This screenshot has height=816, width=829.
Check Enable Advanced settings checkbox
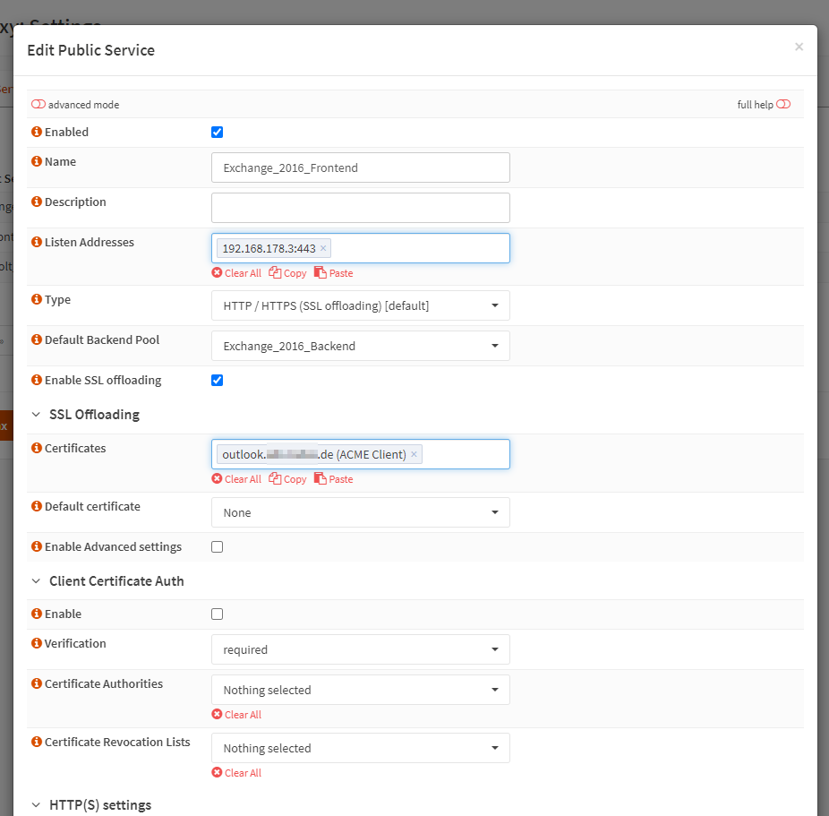point(217,546)
